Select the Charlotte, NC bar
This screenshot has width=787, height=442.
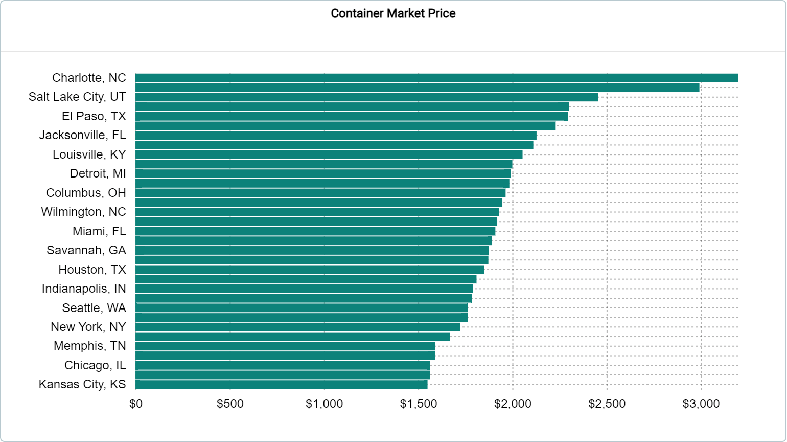(x=437, y=78)
